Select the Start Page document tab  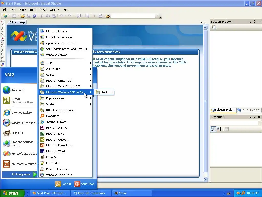[18, 22]
